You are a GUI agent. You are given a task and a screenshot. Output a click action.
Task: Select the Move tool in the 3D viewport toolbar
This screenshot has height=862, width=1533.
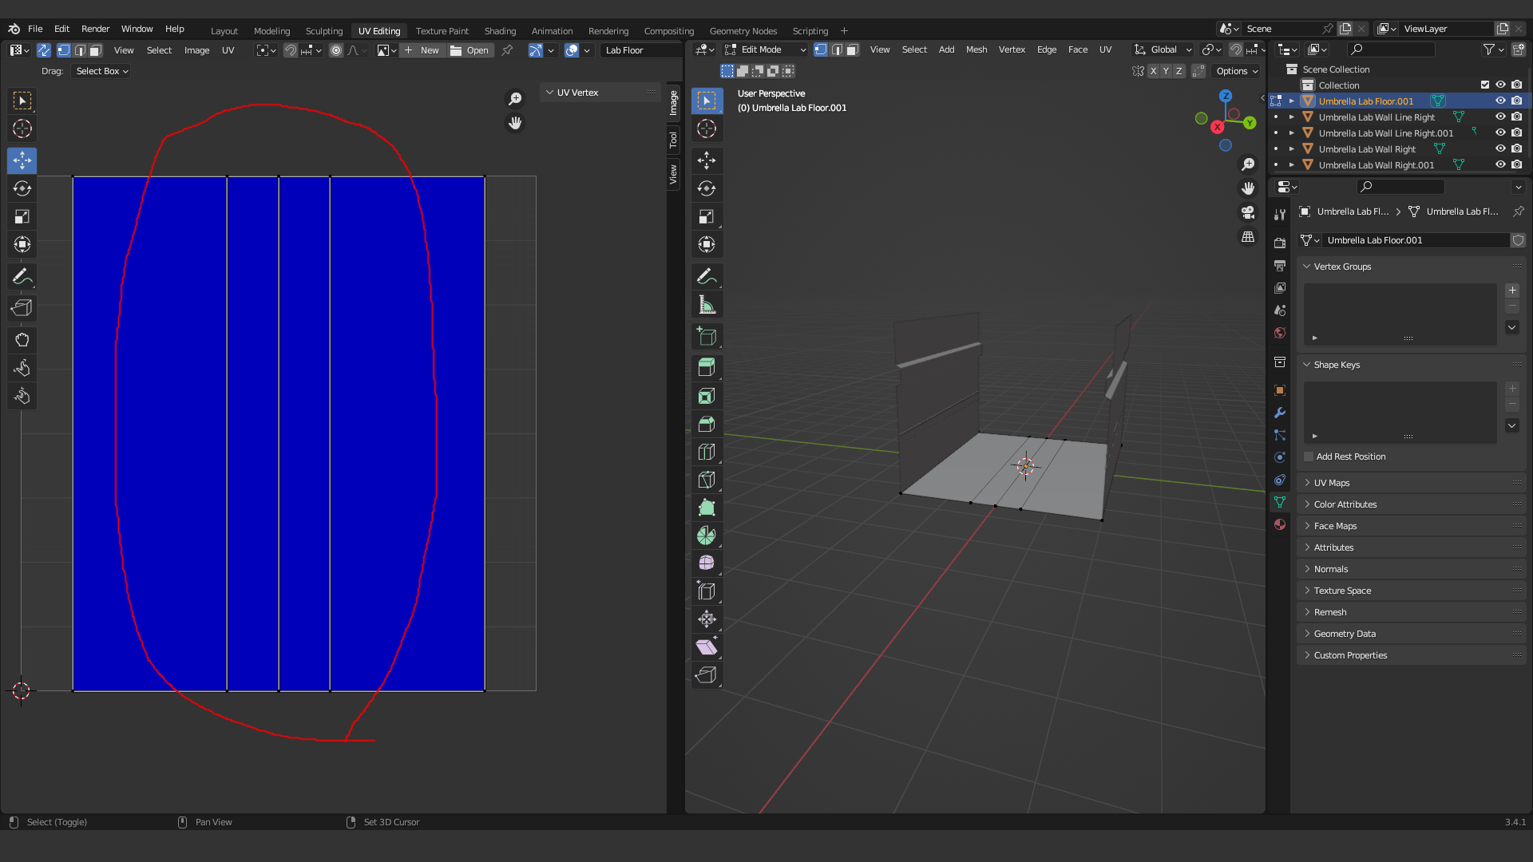(x=707, y=160)
